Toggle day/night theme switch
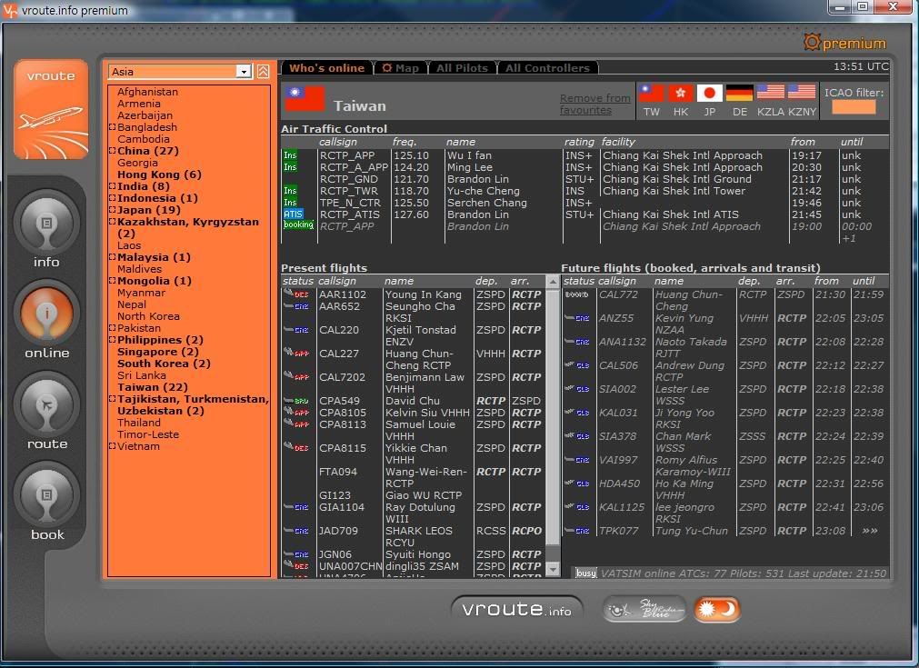Viewport: 919px width, 668px height. click(x=717, y=609)
